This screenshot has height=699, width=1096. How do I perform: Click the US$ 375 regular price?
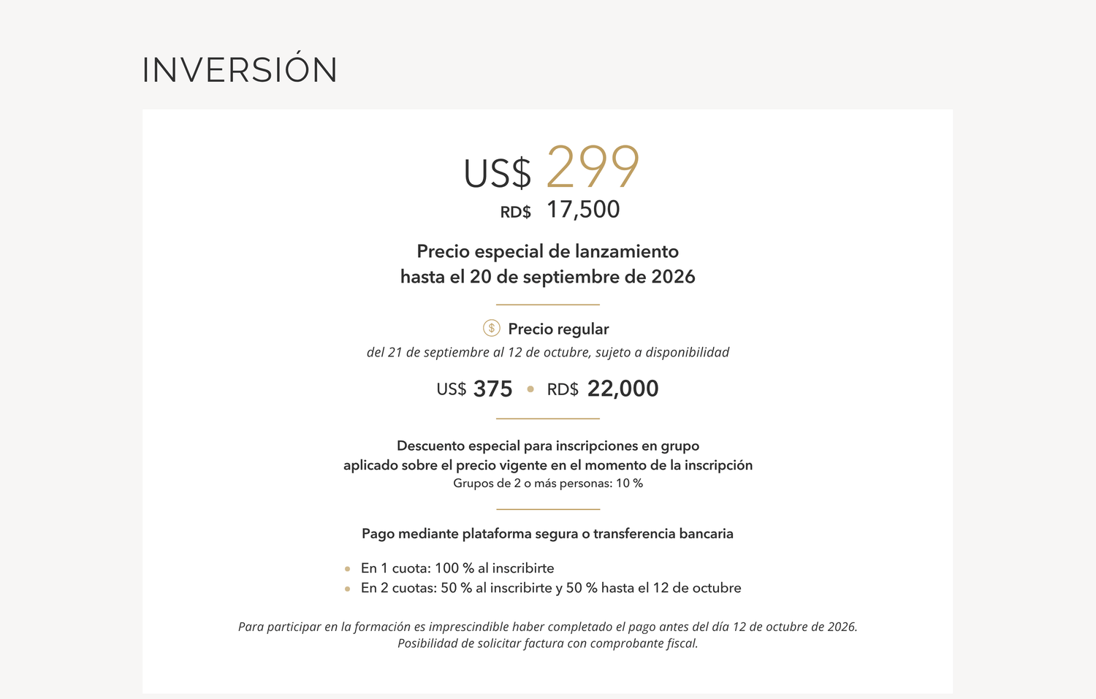474,389
